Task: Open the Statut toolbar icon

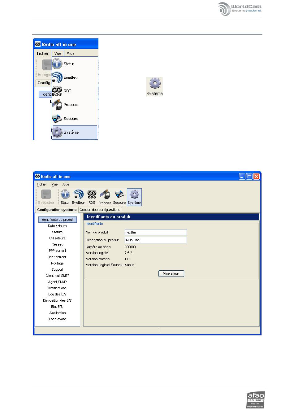Action: 65,197
